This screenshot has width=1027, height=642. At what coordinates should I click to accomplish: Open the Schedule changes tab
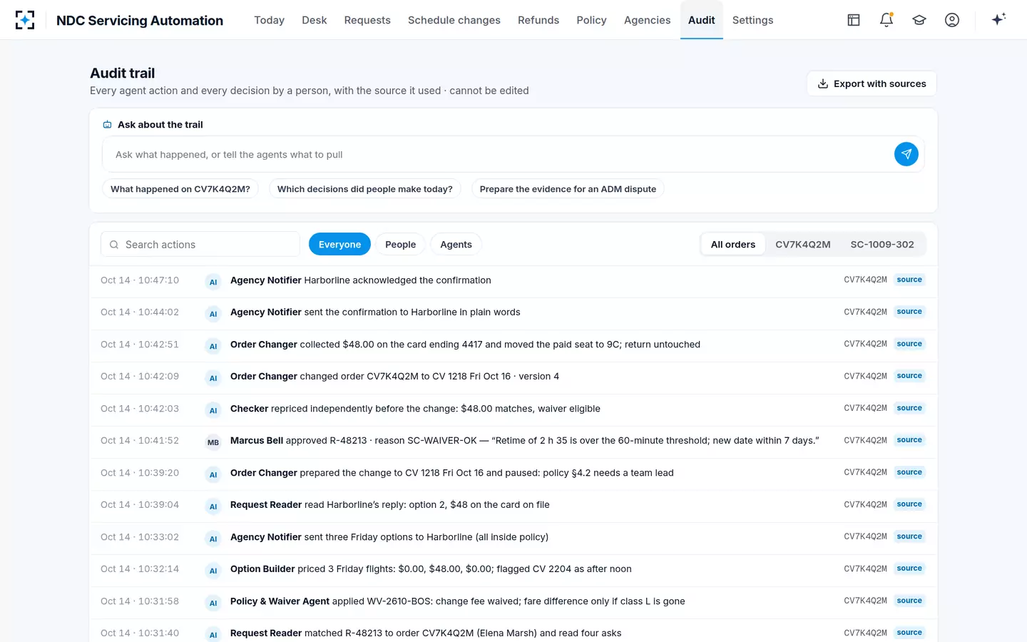(454, 20)
